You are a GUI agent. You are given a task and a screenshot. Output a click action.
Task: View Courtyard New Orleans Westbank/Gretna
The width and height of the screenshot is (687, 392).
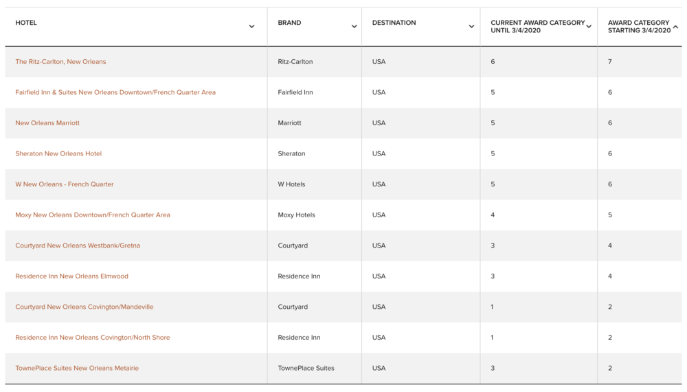78,246
